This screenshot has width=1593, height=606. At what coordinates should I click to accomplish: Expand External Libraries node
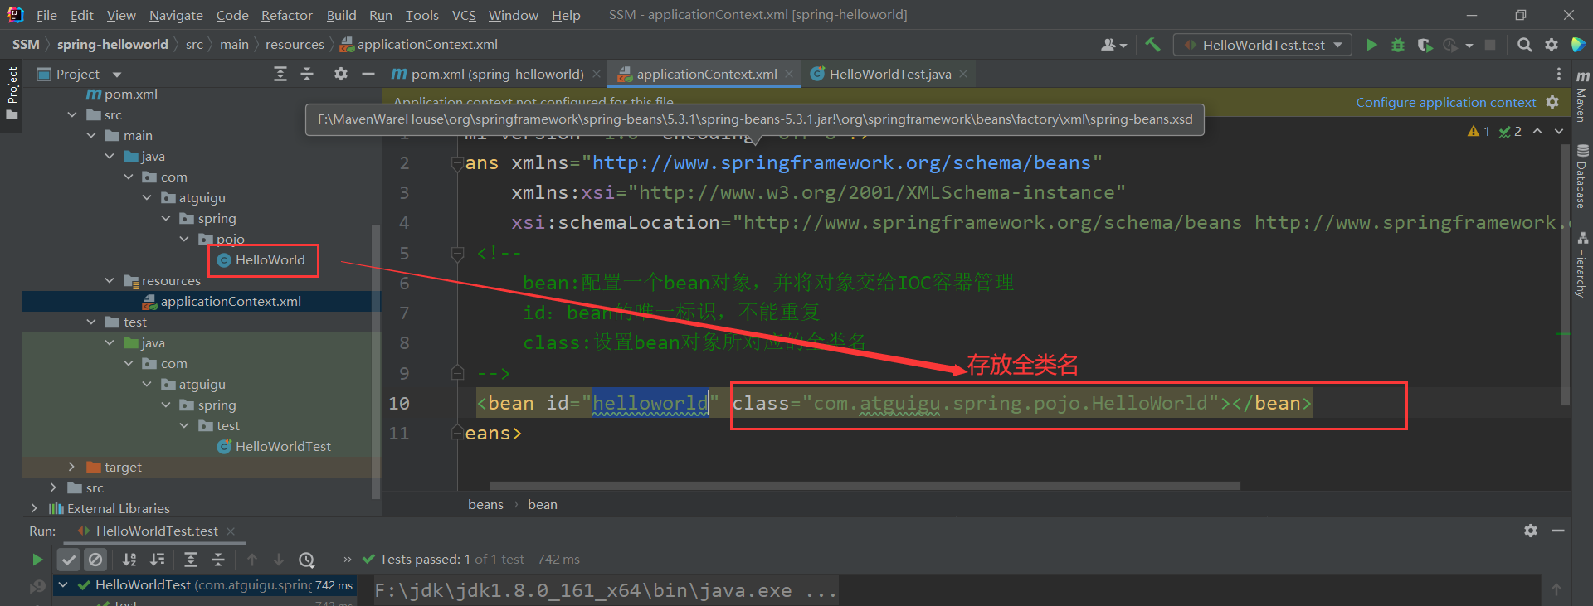pyautogui.click(x=34, y=508)
